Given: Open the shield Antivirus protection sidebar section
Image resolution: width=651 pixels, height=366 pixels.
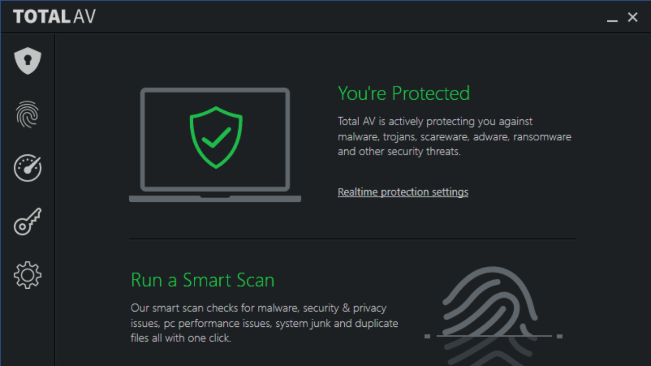Looking at the screenshot, I should [27, 60].
